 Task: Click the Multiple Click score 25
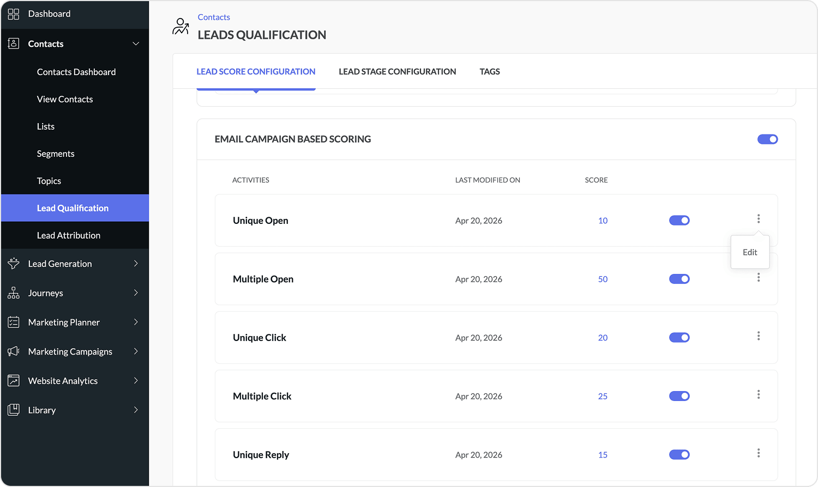click(603, 396)
